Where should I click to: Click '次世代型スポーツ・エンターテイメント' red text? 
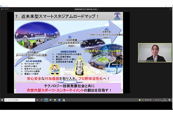pyautogui.click(x=55, y=90)
